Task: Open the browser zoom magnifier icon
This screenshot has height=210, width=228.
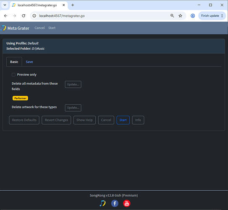Action: [172, 16]
